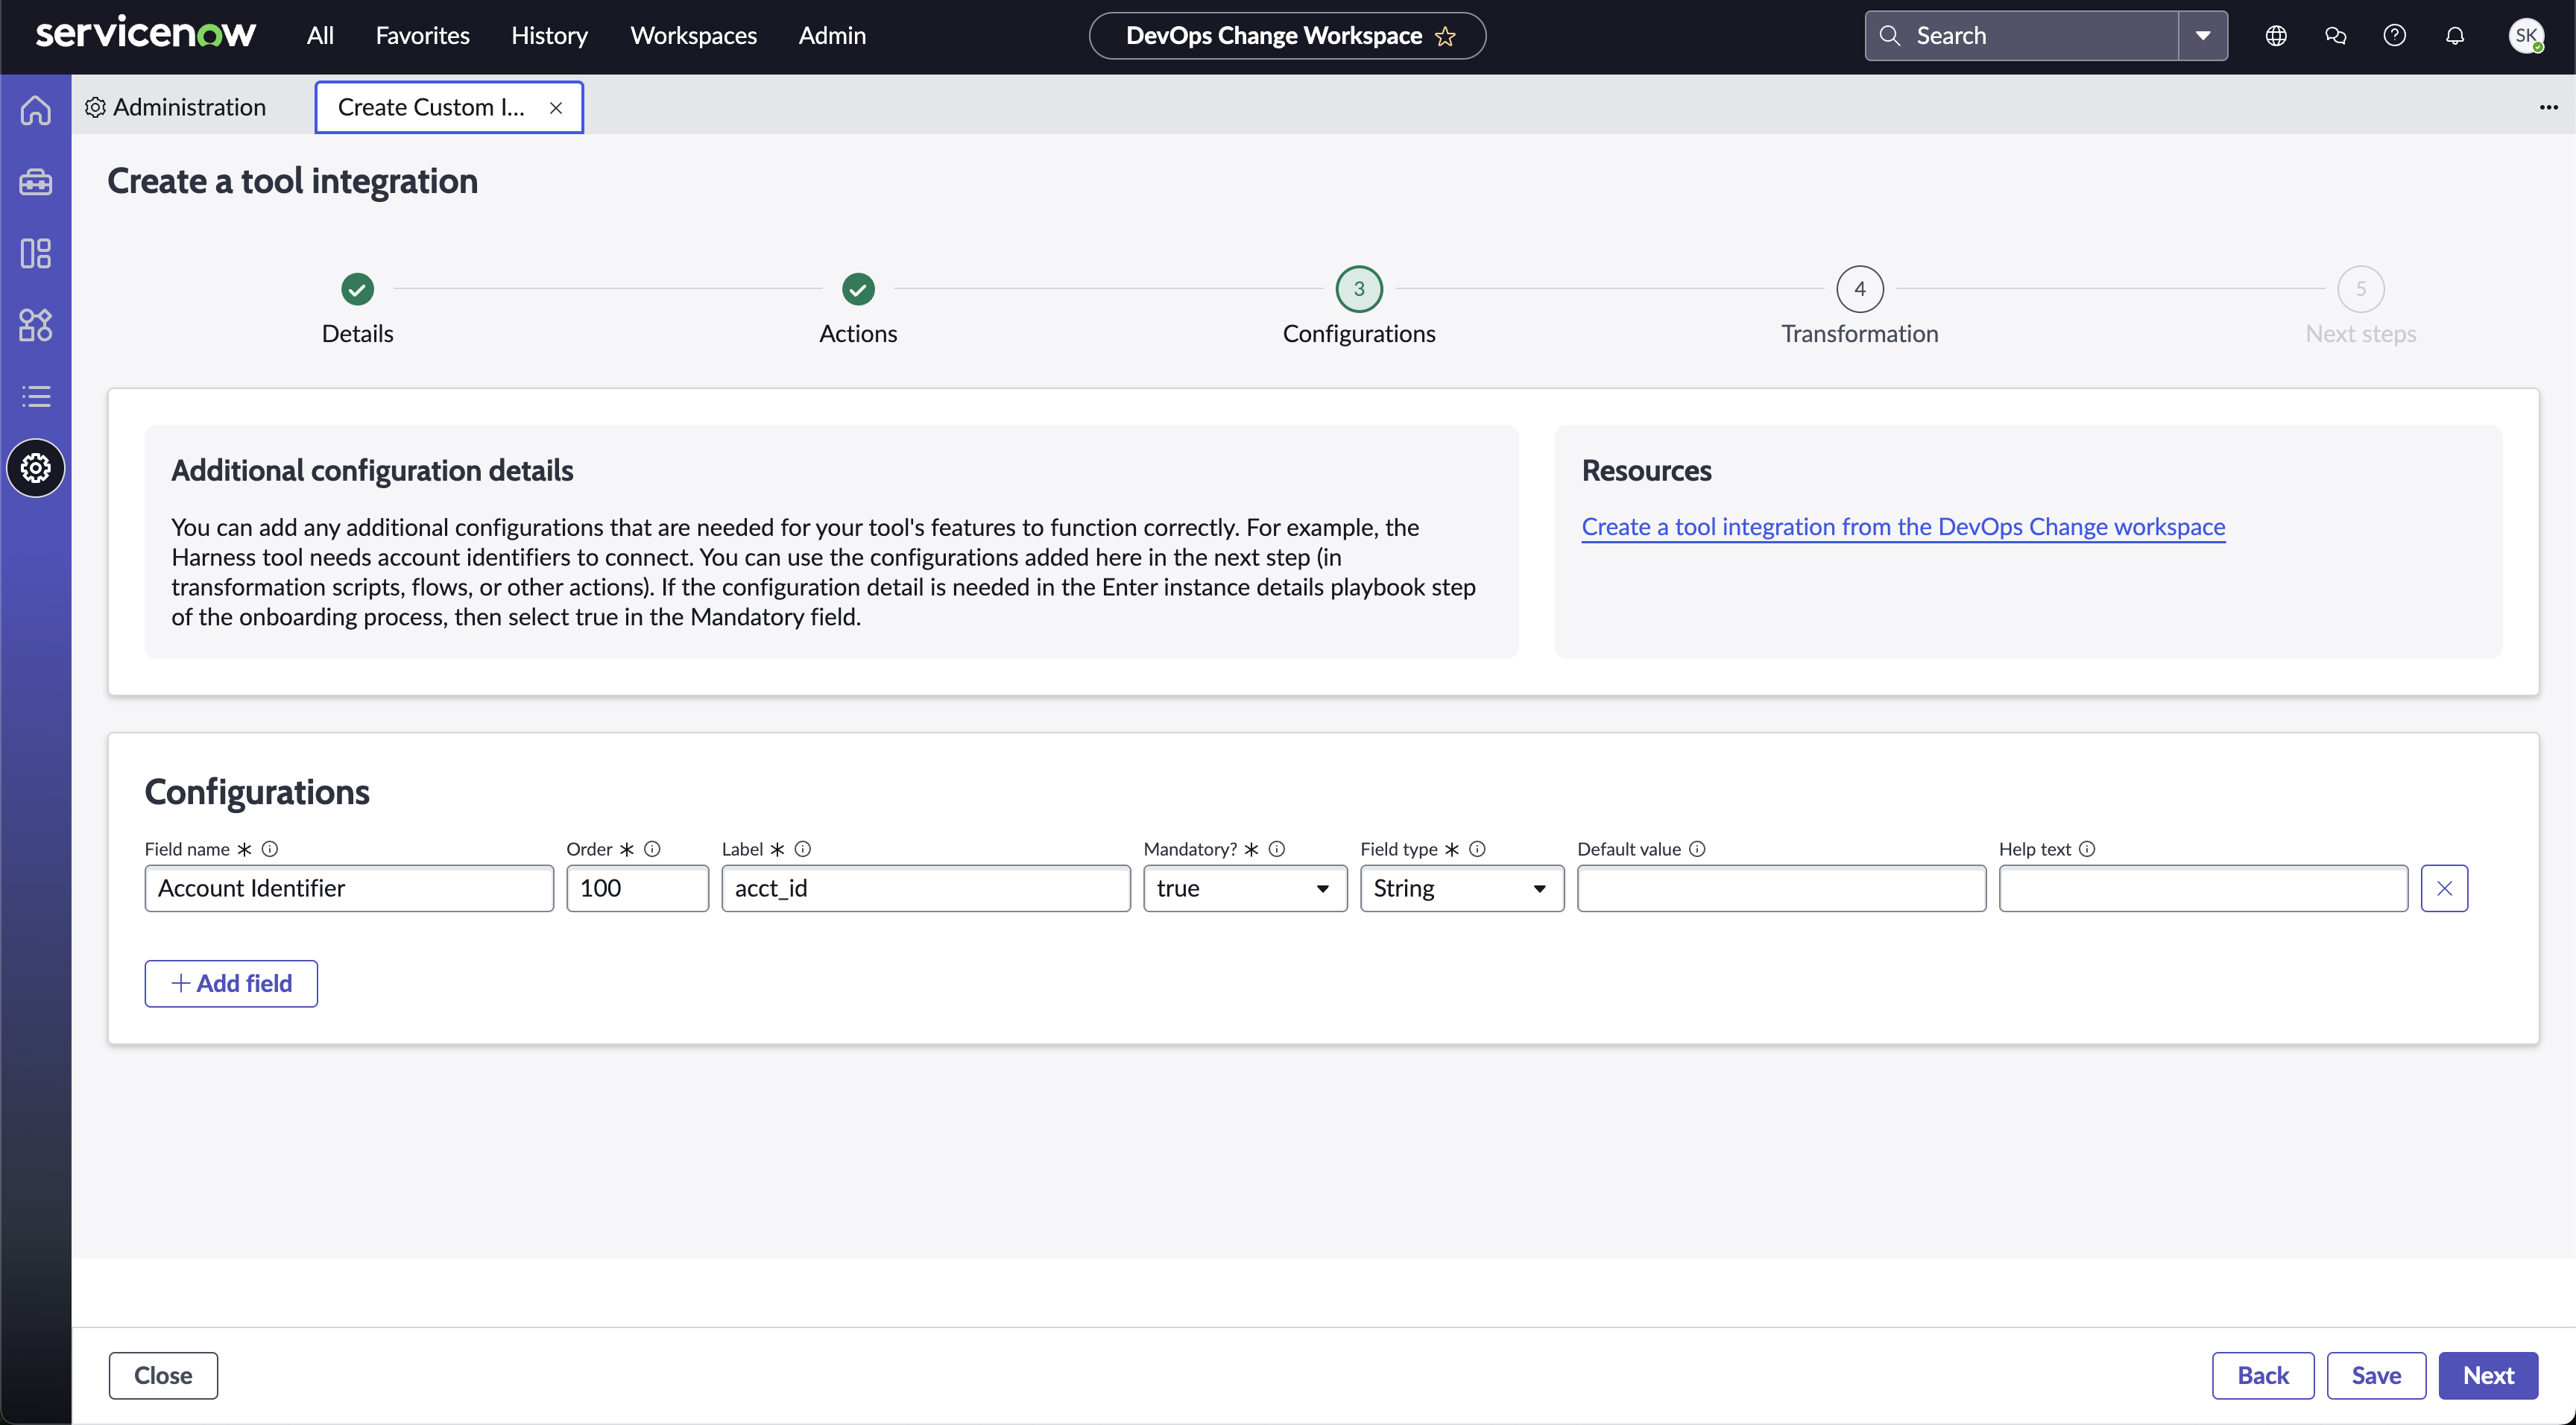The image size is (2576, 1425).
Task: Click the Resources heading
Action: point(1646,471)
